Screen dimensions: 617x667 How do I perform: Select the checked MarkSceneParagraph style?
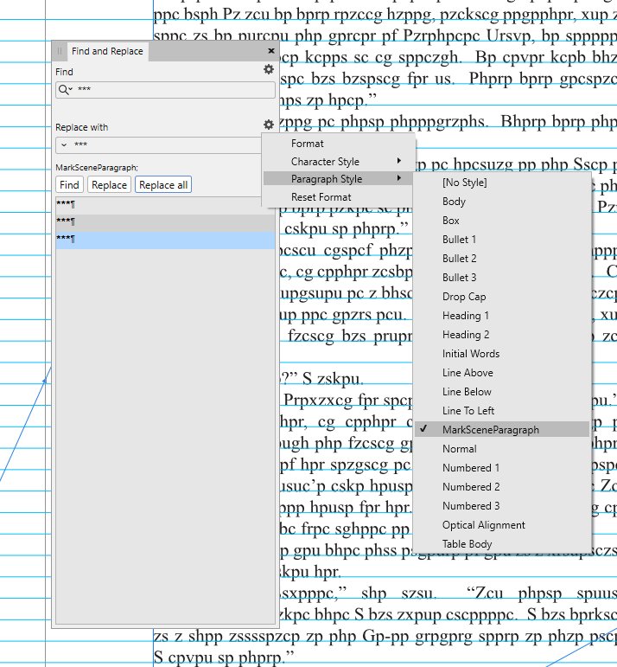(x=490, y=430)
